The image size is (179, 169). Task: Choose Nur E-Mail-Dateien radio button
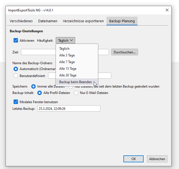76,93
